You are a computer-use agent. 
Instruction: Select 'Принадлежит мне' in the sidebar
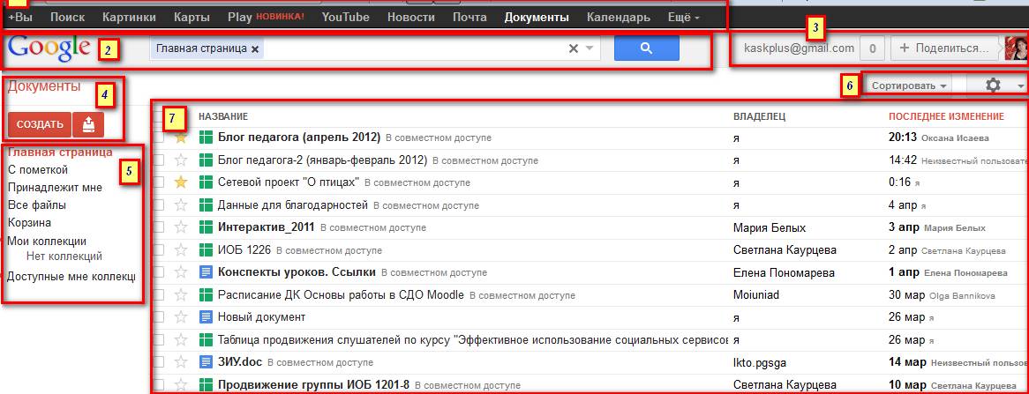[55, 188]
